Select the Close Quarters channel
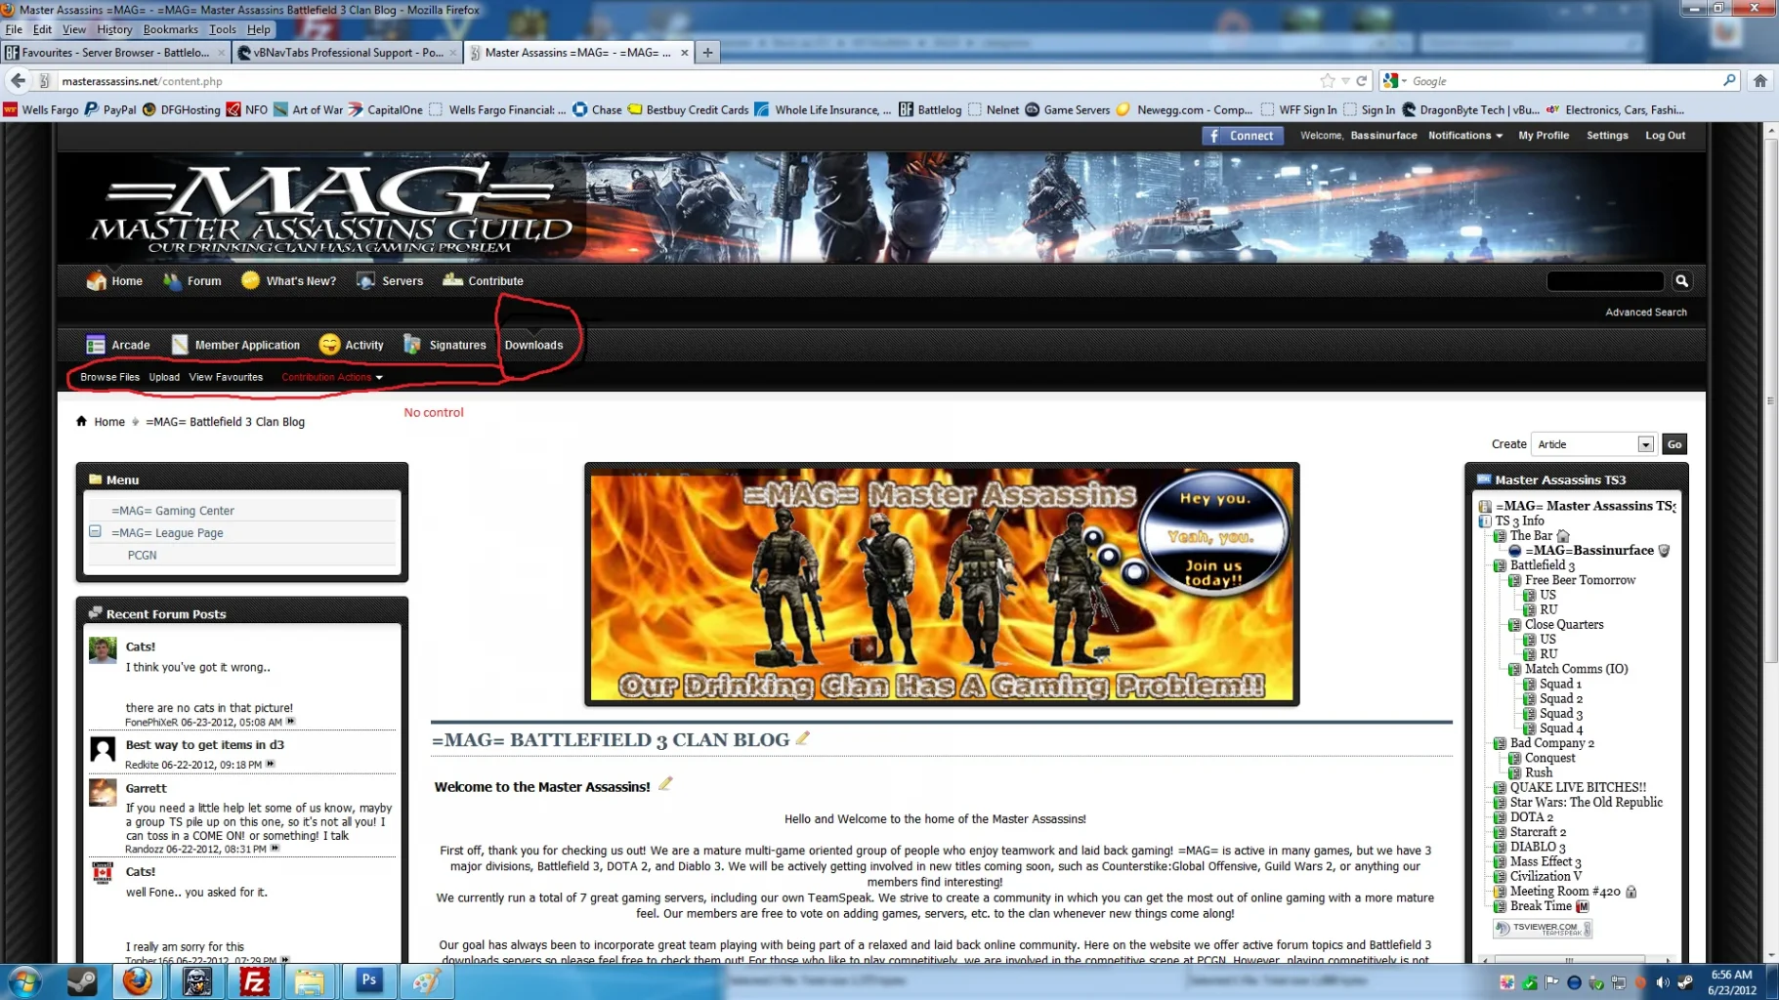The image size is (1779, 1000). 1563,624
